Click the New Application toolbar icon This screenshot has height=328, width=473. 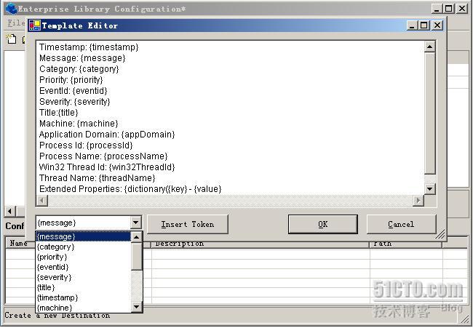click(x=12, y=39)
